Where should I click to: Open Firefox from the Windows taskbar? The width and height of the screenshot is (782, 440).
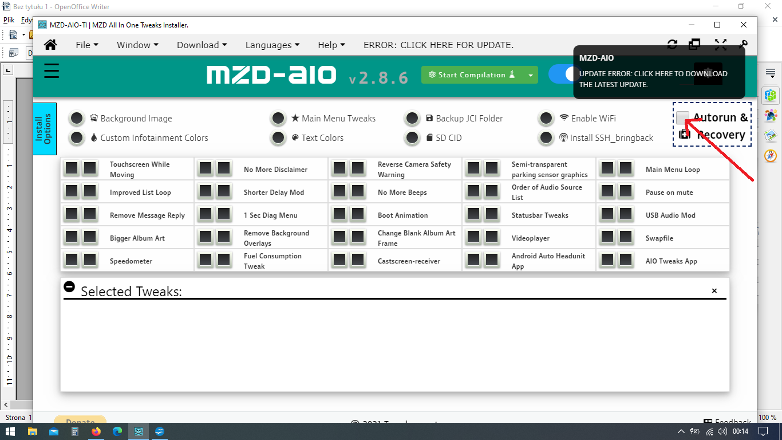[96, 431]
